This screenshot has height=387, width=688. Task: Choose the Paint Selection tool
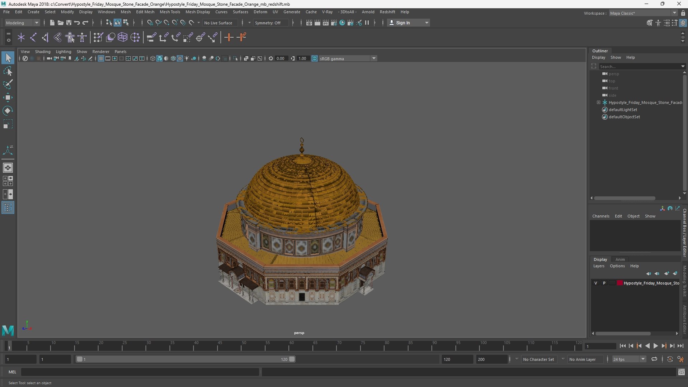[8, 84]
